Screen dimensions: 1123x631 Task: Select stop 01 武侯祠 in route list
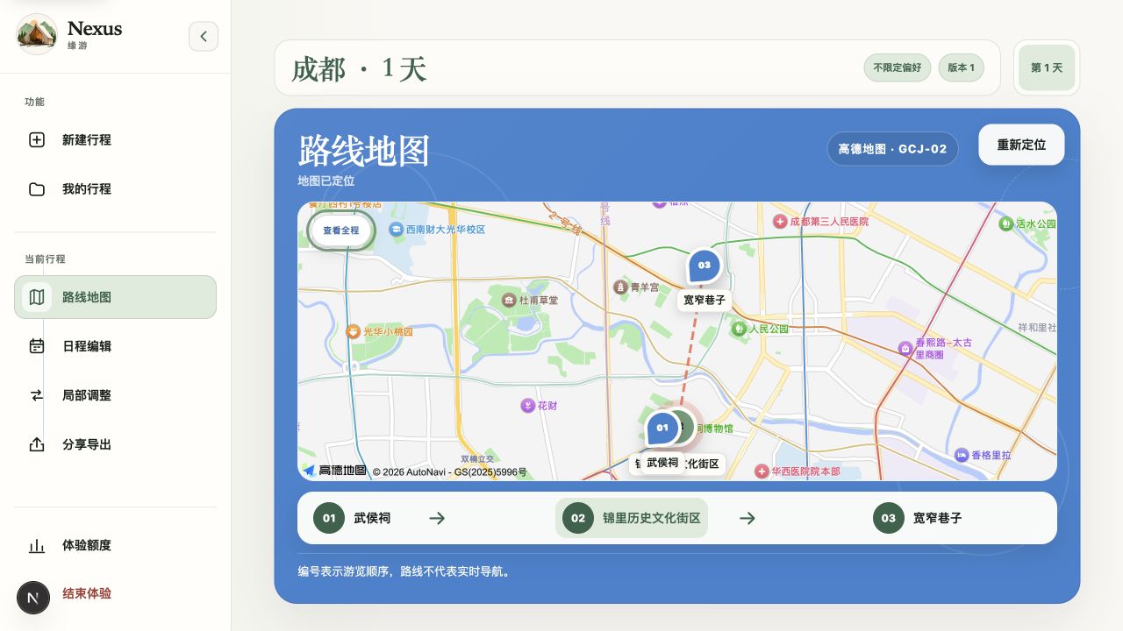352,518
